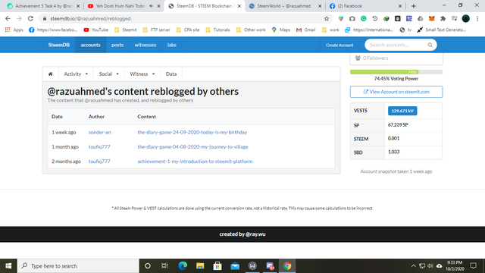Open the FTP server bookmark folder

tap(157, 30)
